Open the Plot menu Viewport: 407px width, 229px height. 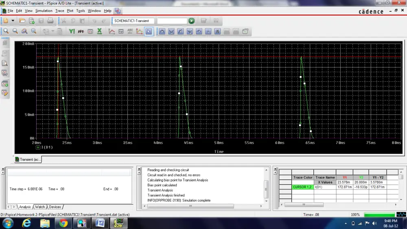click(x=70, y=11)
